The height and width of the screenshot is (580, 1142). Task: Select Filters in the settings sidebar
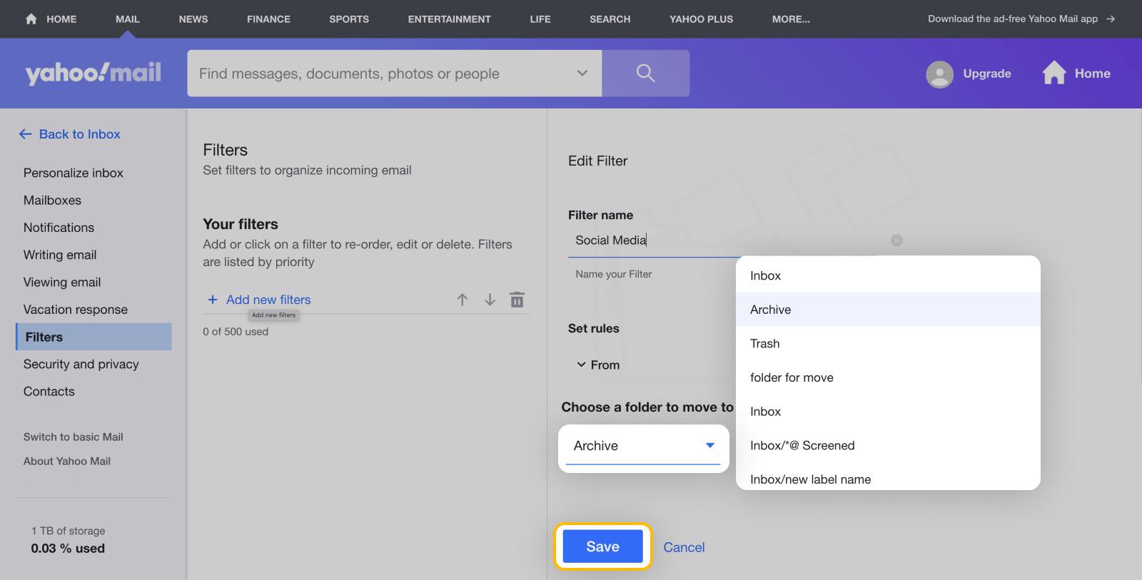[94, 337]
